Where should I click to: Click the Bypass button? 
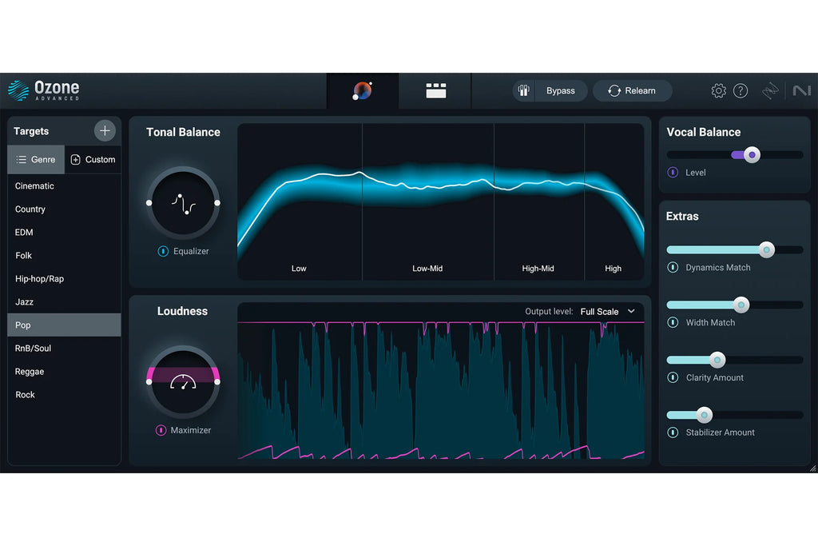(559, 90)
